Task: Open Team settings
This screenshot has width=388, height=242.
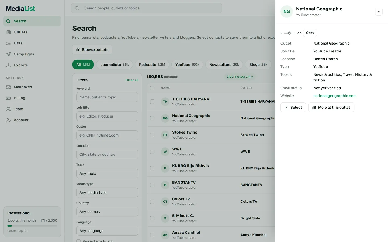Action: pos(32,109)
